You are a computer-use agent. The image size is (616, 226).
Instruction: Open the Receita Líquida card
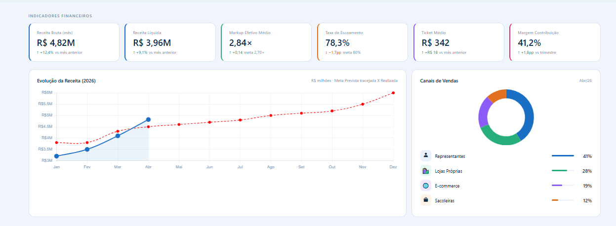point(170,42)
